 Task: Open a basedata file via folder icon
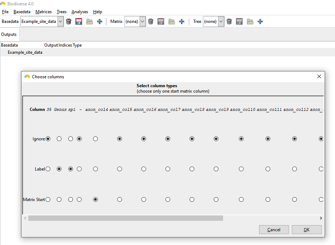tap(89, 22)
